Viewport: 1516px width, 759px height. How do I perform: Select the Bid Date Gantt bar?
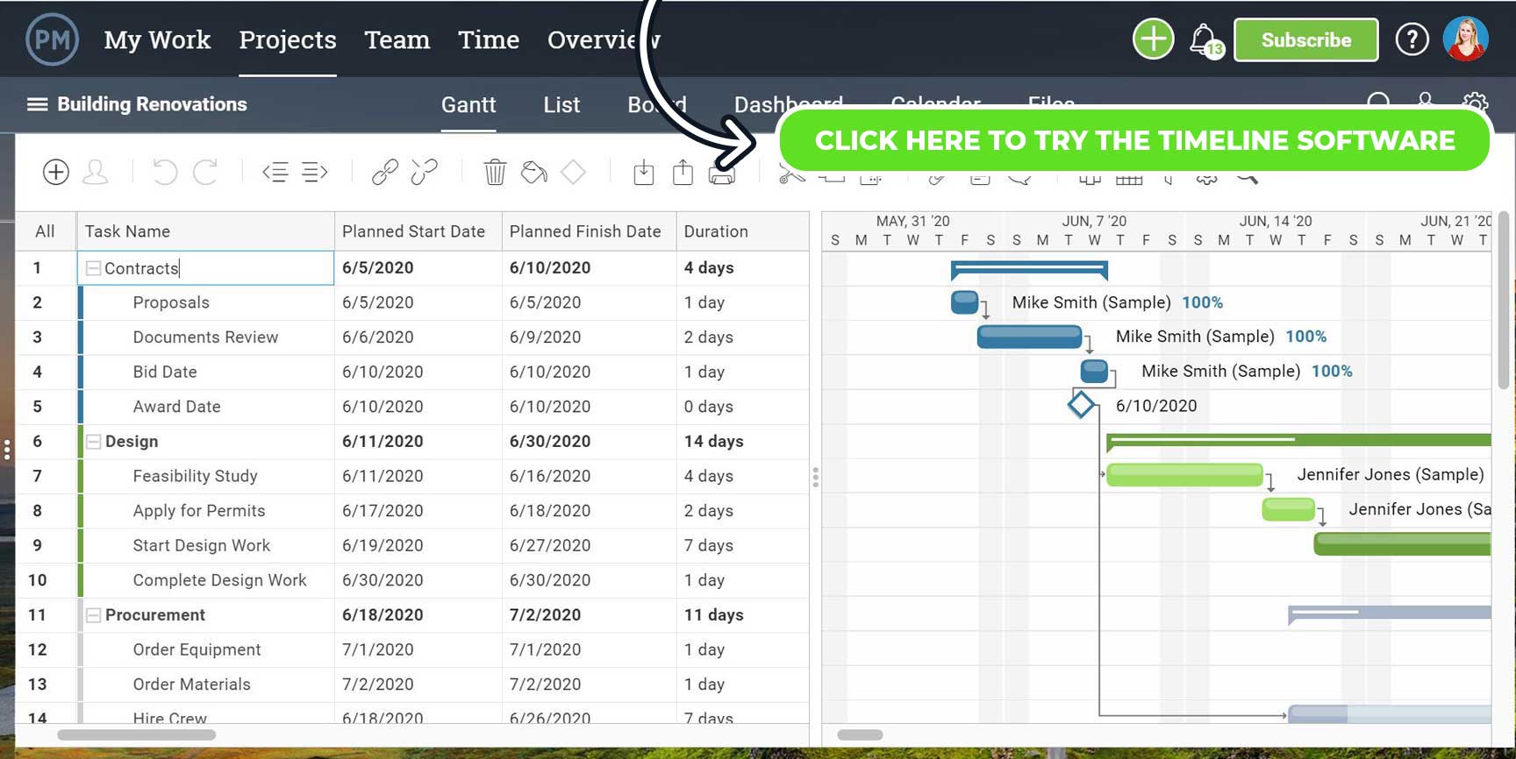[x=1094, y=372]
